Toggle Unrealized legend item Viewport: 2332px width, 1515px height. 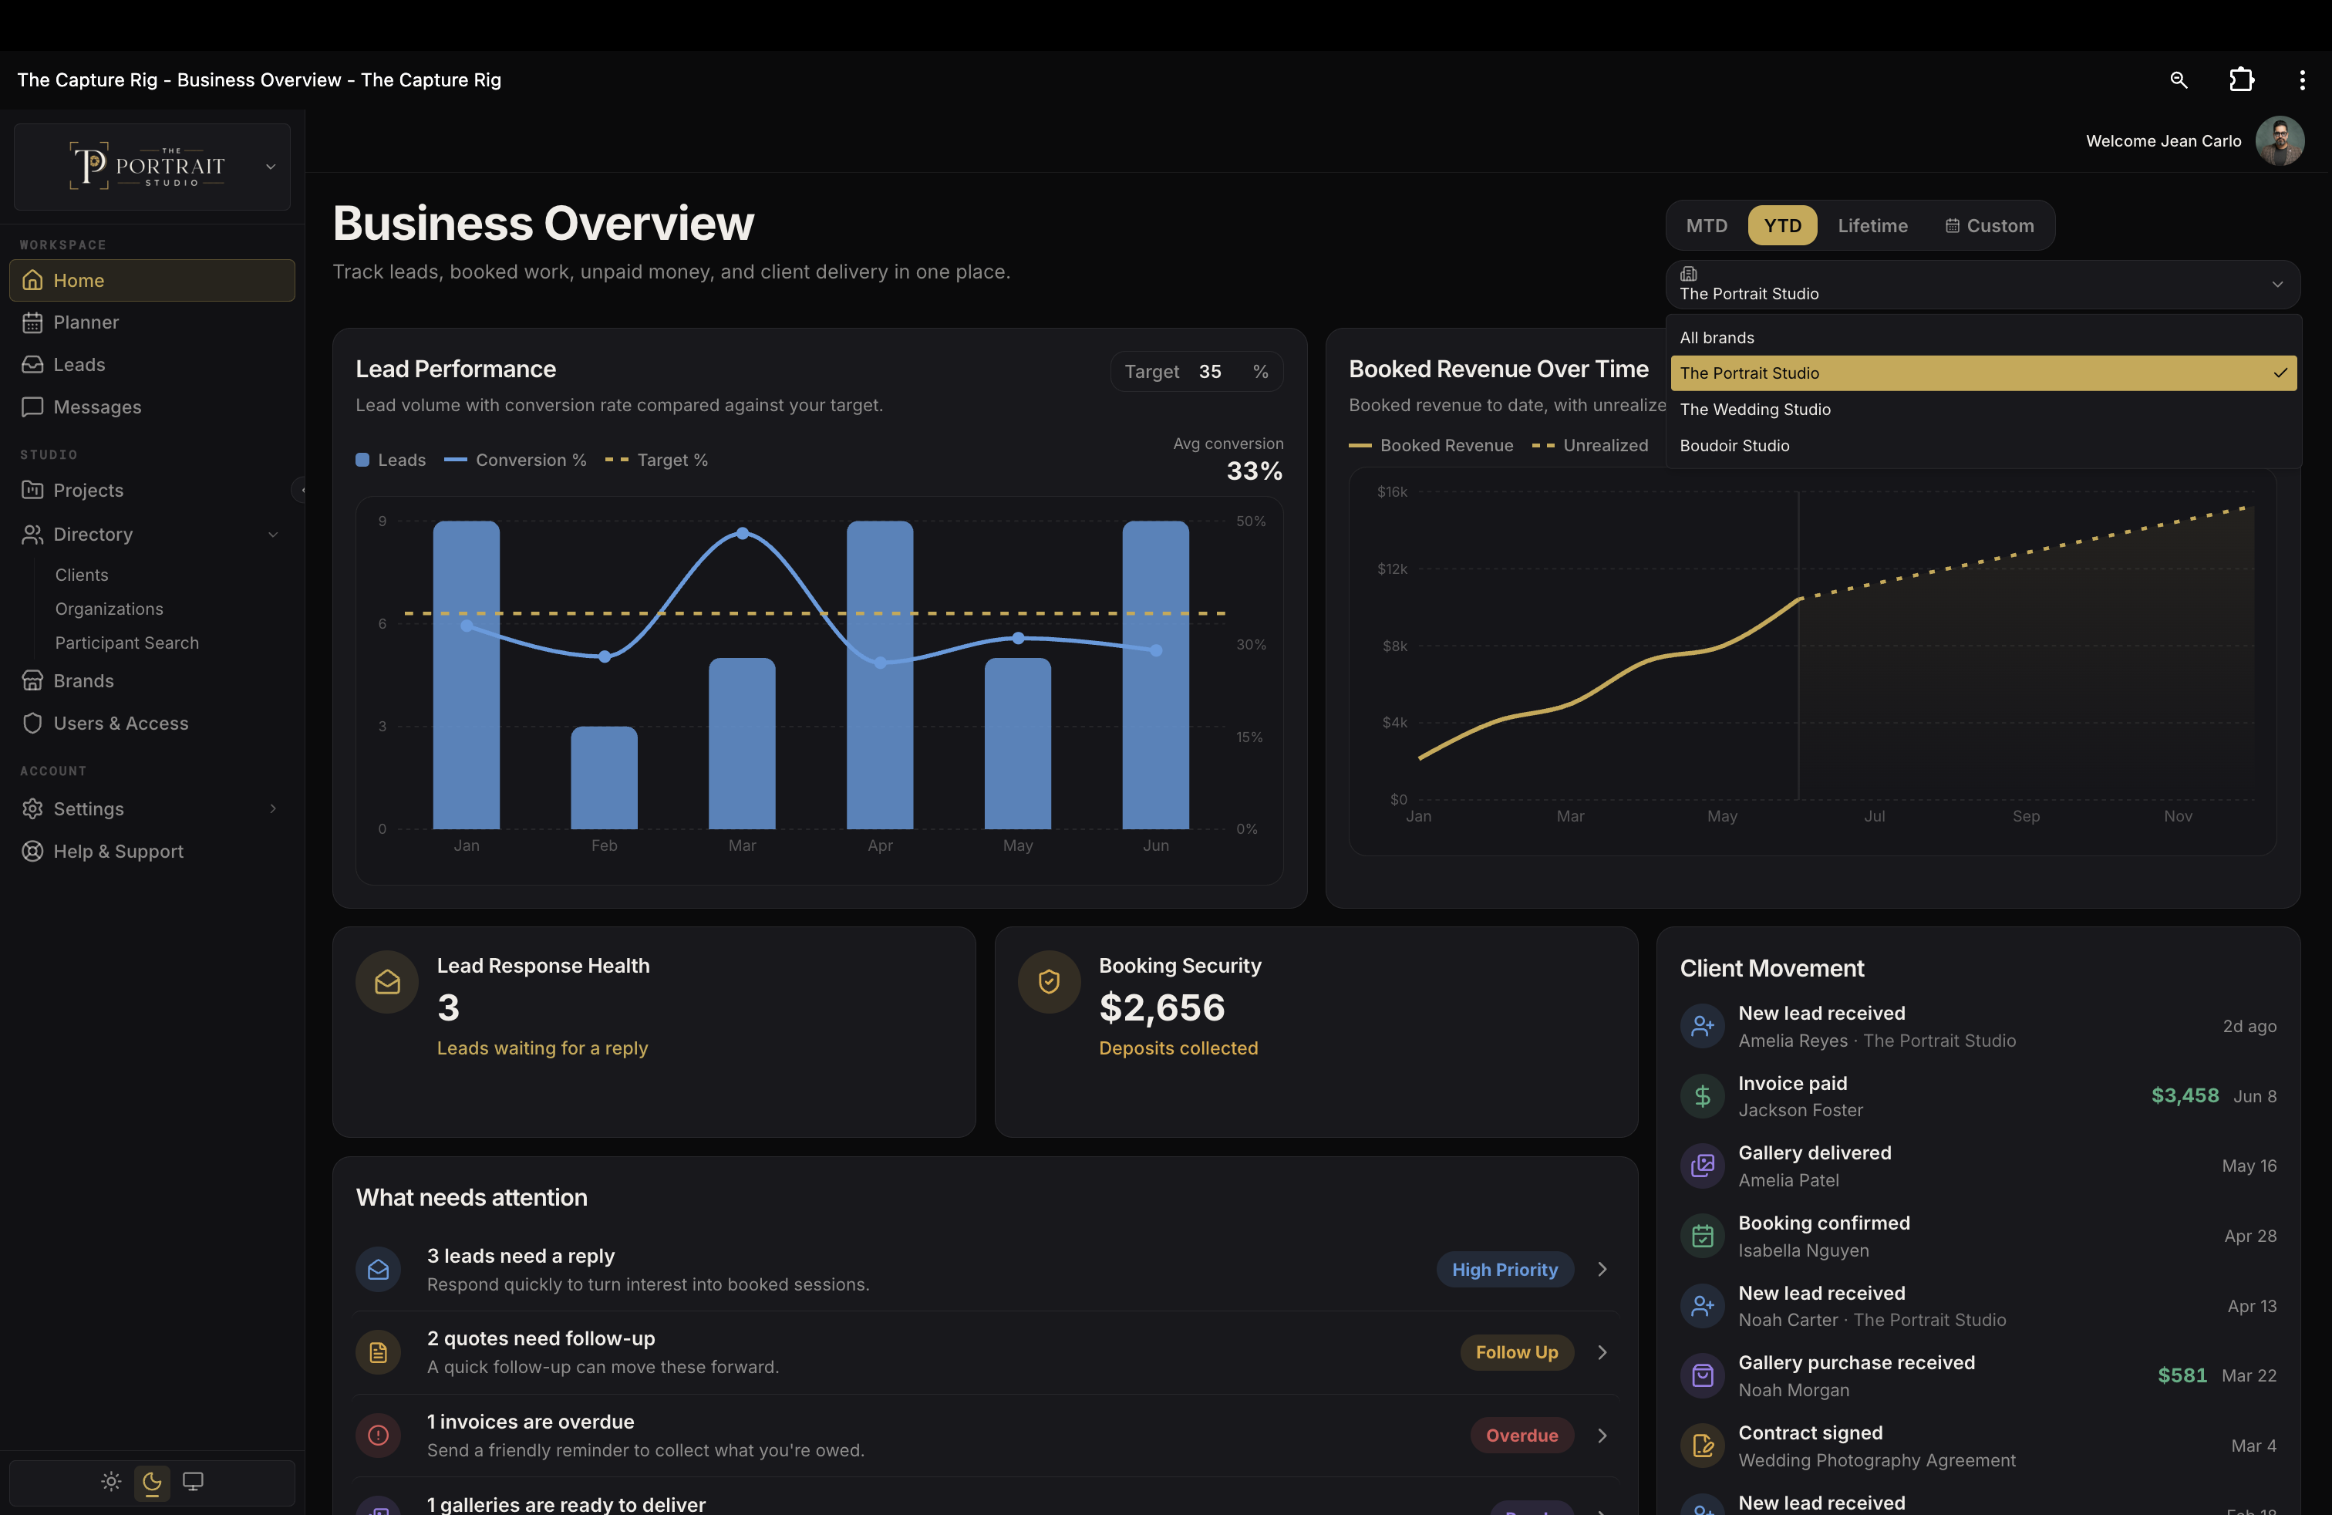[x=1589, y=445]
